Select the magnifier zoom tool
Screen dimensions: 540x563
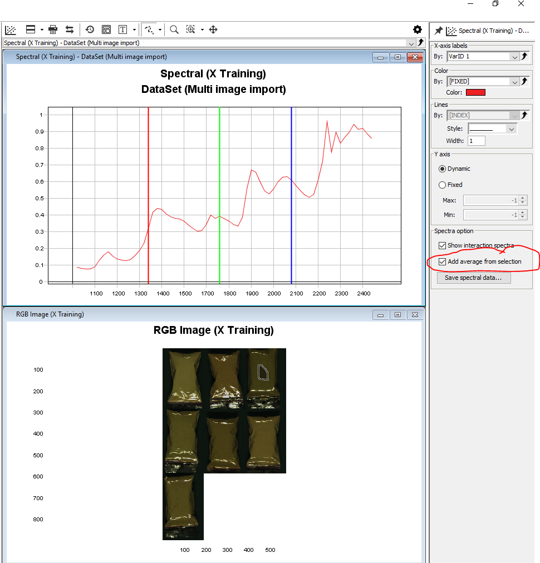pos(174,29)
